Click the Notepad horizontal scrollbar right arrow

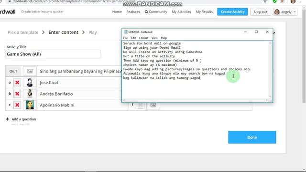[266, 100]
